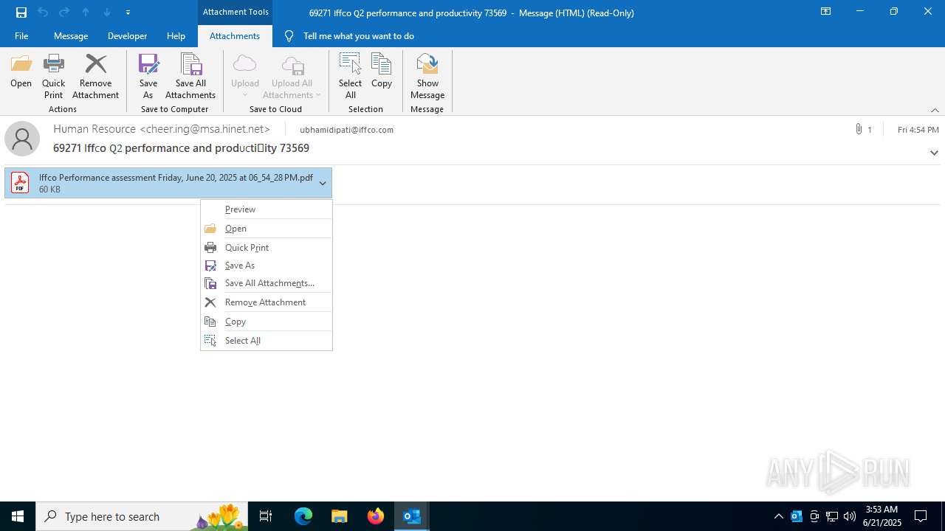Choose Save All Attachments... in context menu
The height and width of the screenshot is (531, 945).
267,283
